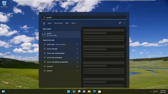Open the search account/feedback icon
Viewport: 168px width, 94px height.
click(x=120, y=23)
